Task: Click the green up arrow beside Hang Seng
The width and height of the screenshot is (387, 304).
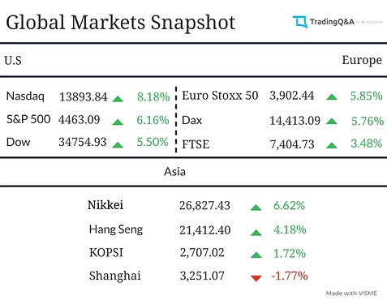Action: click(256, 233)
